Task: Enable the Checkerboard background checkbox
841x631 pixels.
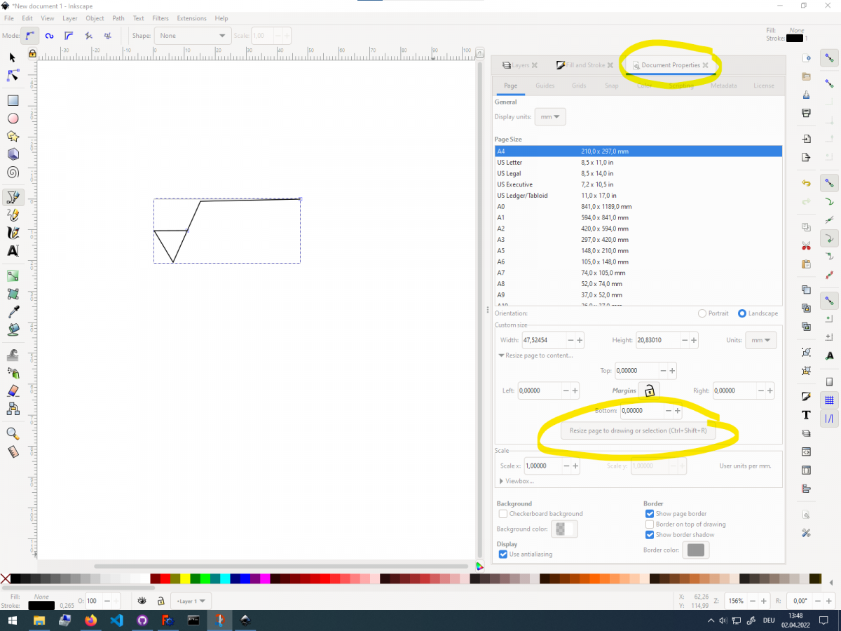Action: click(x=502, y=514)
